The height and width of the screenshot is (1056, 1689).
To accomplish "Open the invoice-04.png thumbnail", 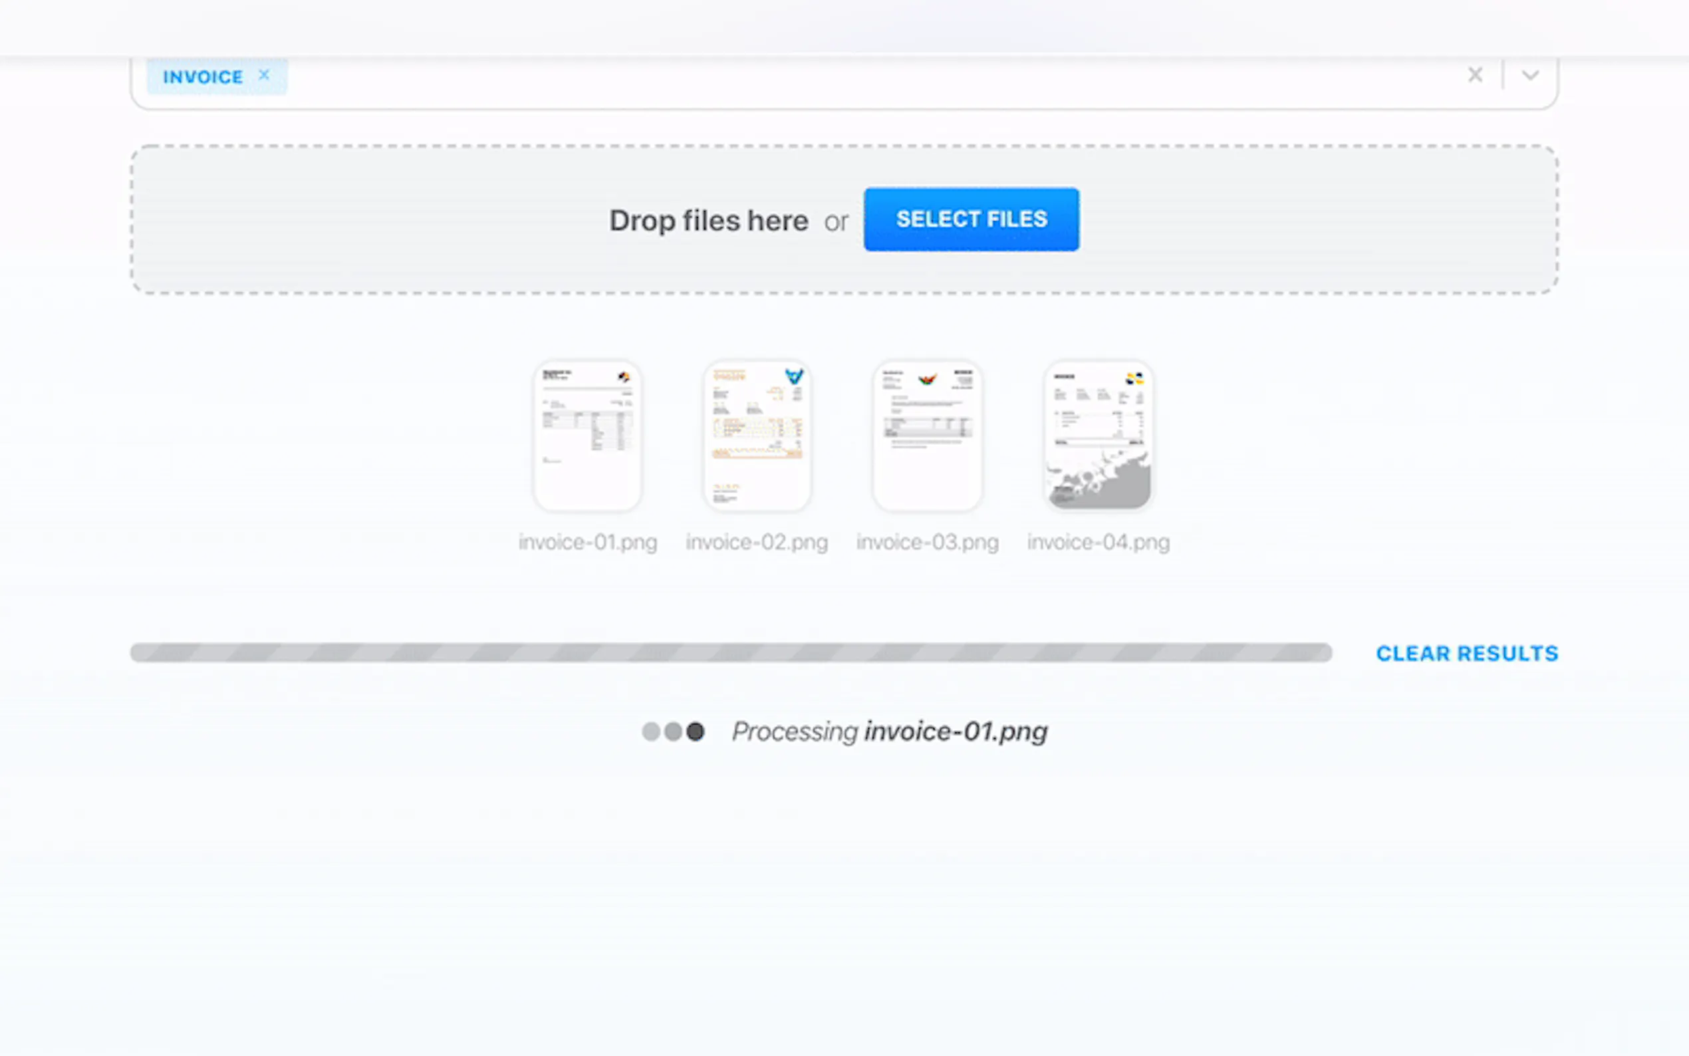I will [x=1097, y=434].
